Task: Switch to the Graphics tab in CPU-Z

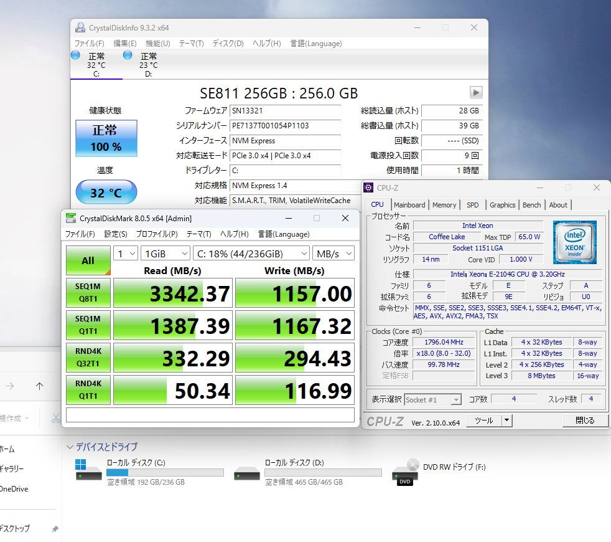Action: (502, 205)
